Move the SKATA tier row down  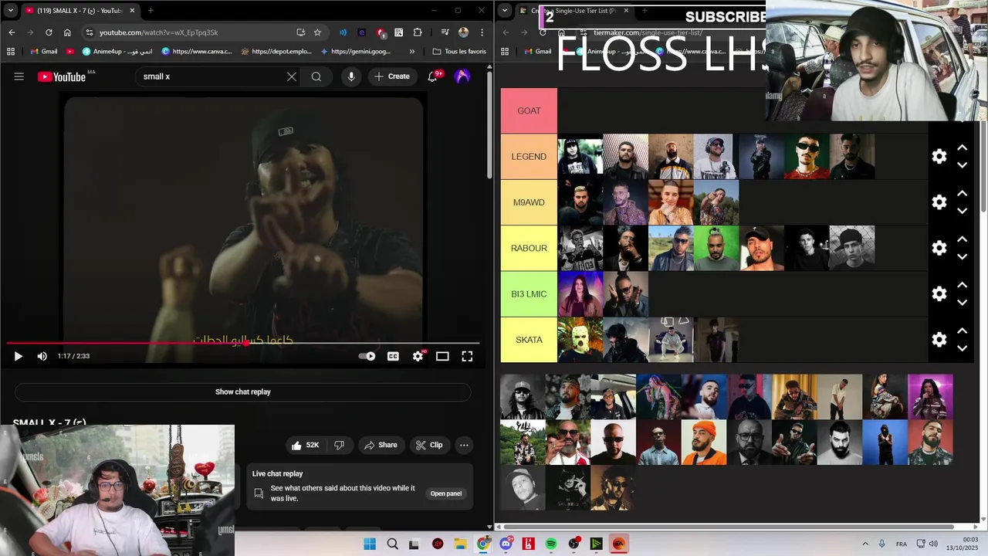[963, 348]
